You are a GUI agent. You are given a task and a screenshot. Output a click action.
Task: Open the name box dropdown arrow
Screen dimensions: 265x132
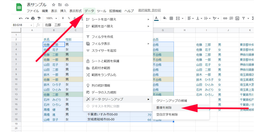point(31,25)
